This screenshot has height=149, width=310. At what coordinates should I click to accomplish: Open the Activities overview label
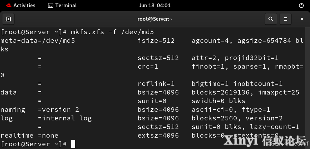tap(24, 6)
